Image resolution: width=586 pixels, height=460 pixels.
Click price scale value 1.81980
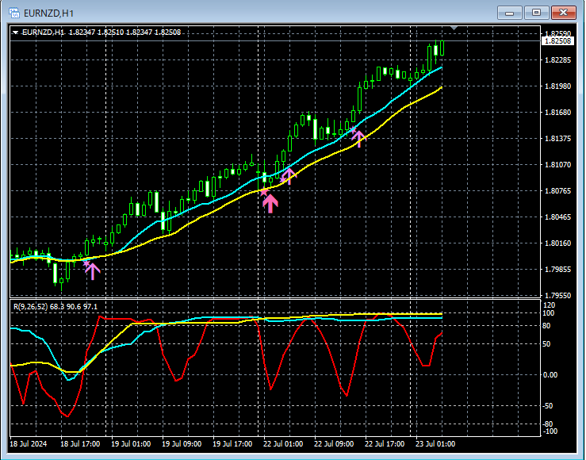pyautogui.click(x=558, y=86)
